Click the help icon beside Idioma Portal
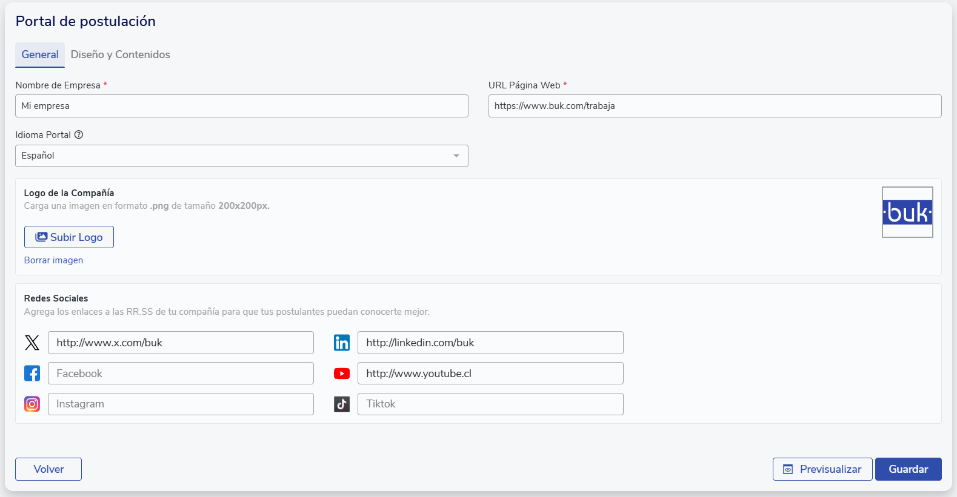This screenshot has width=957, height=497. point(79,135)
